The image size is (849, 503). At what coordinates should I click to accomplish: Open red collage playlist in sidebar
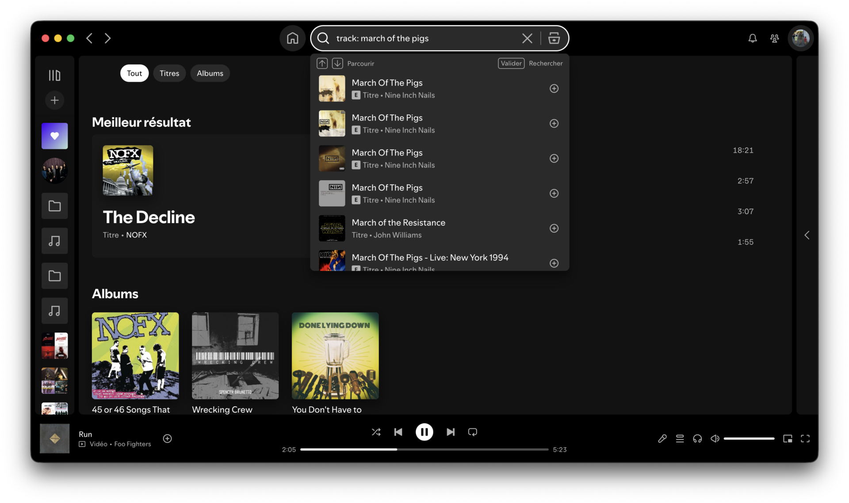click(x=54, y=346)
